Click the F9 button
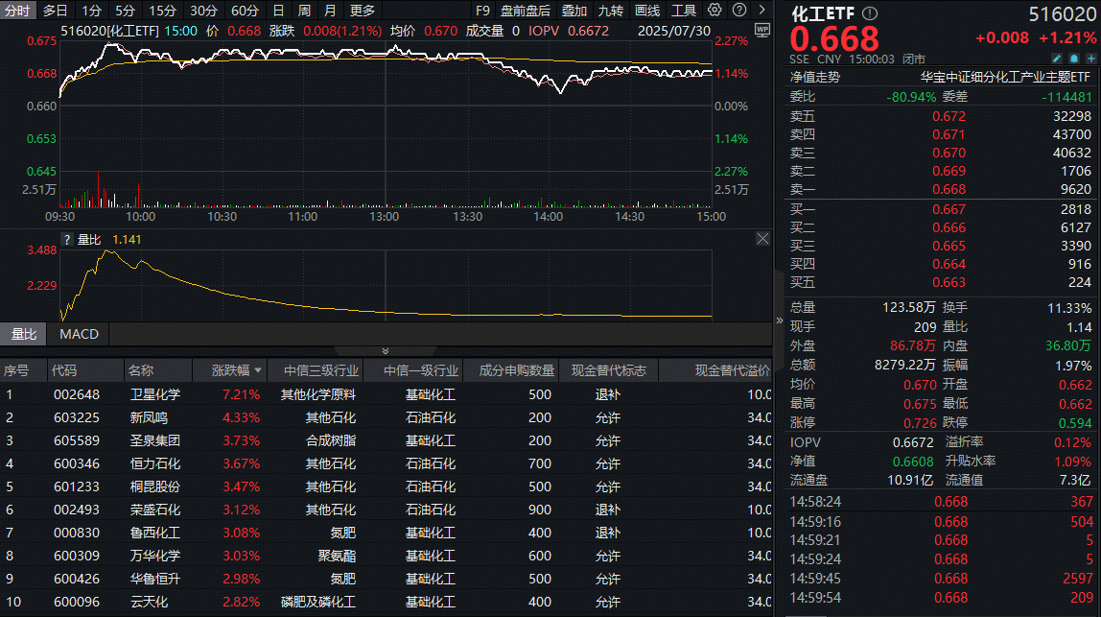Screen dimensions: 1101x617 click(482, 11)
